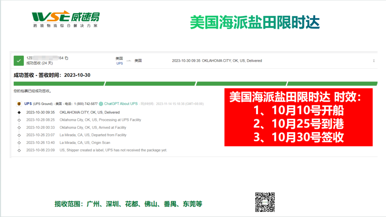Click the Shipper created a label event
The width and height of the screenshot is (386, 217).
(113, 150)
